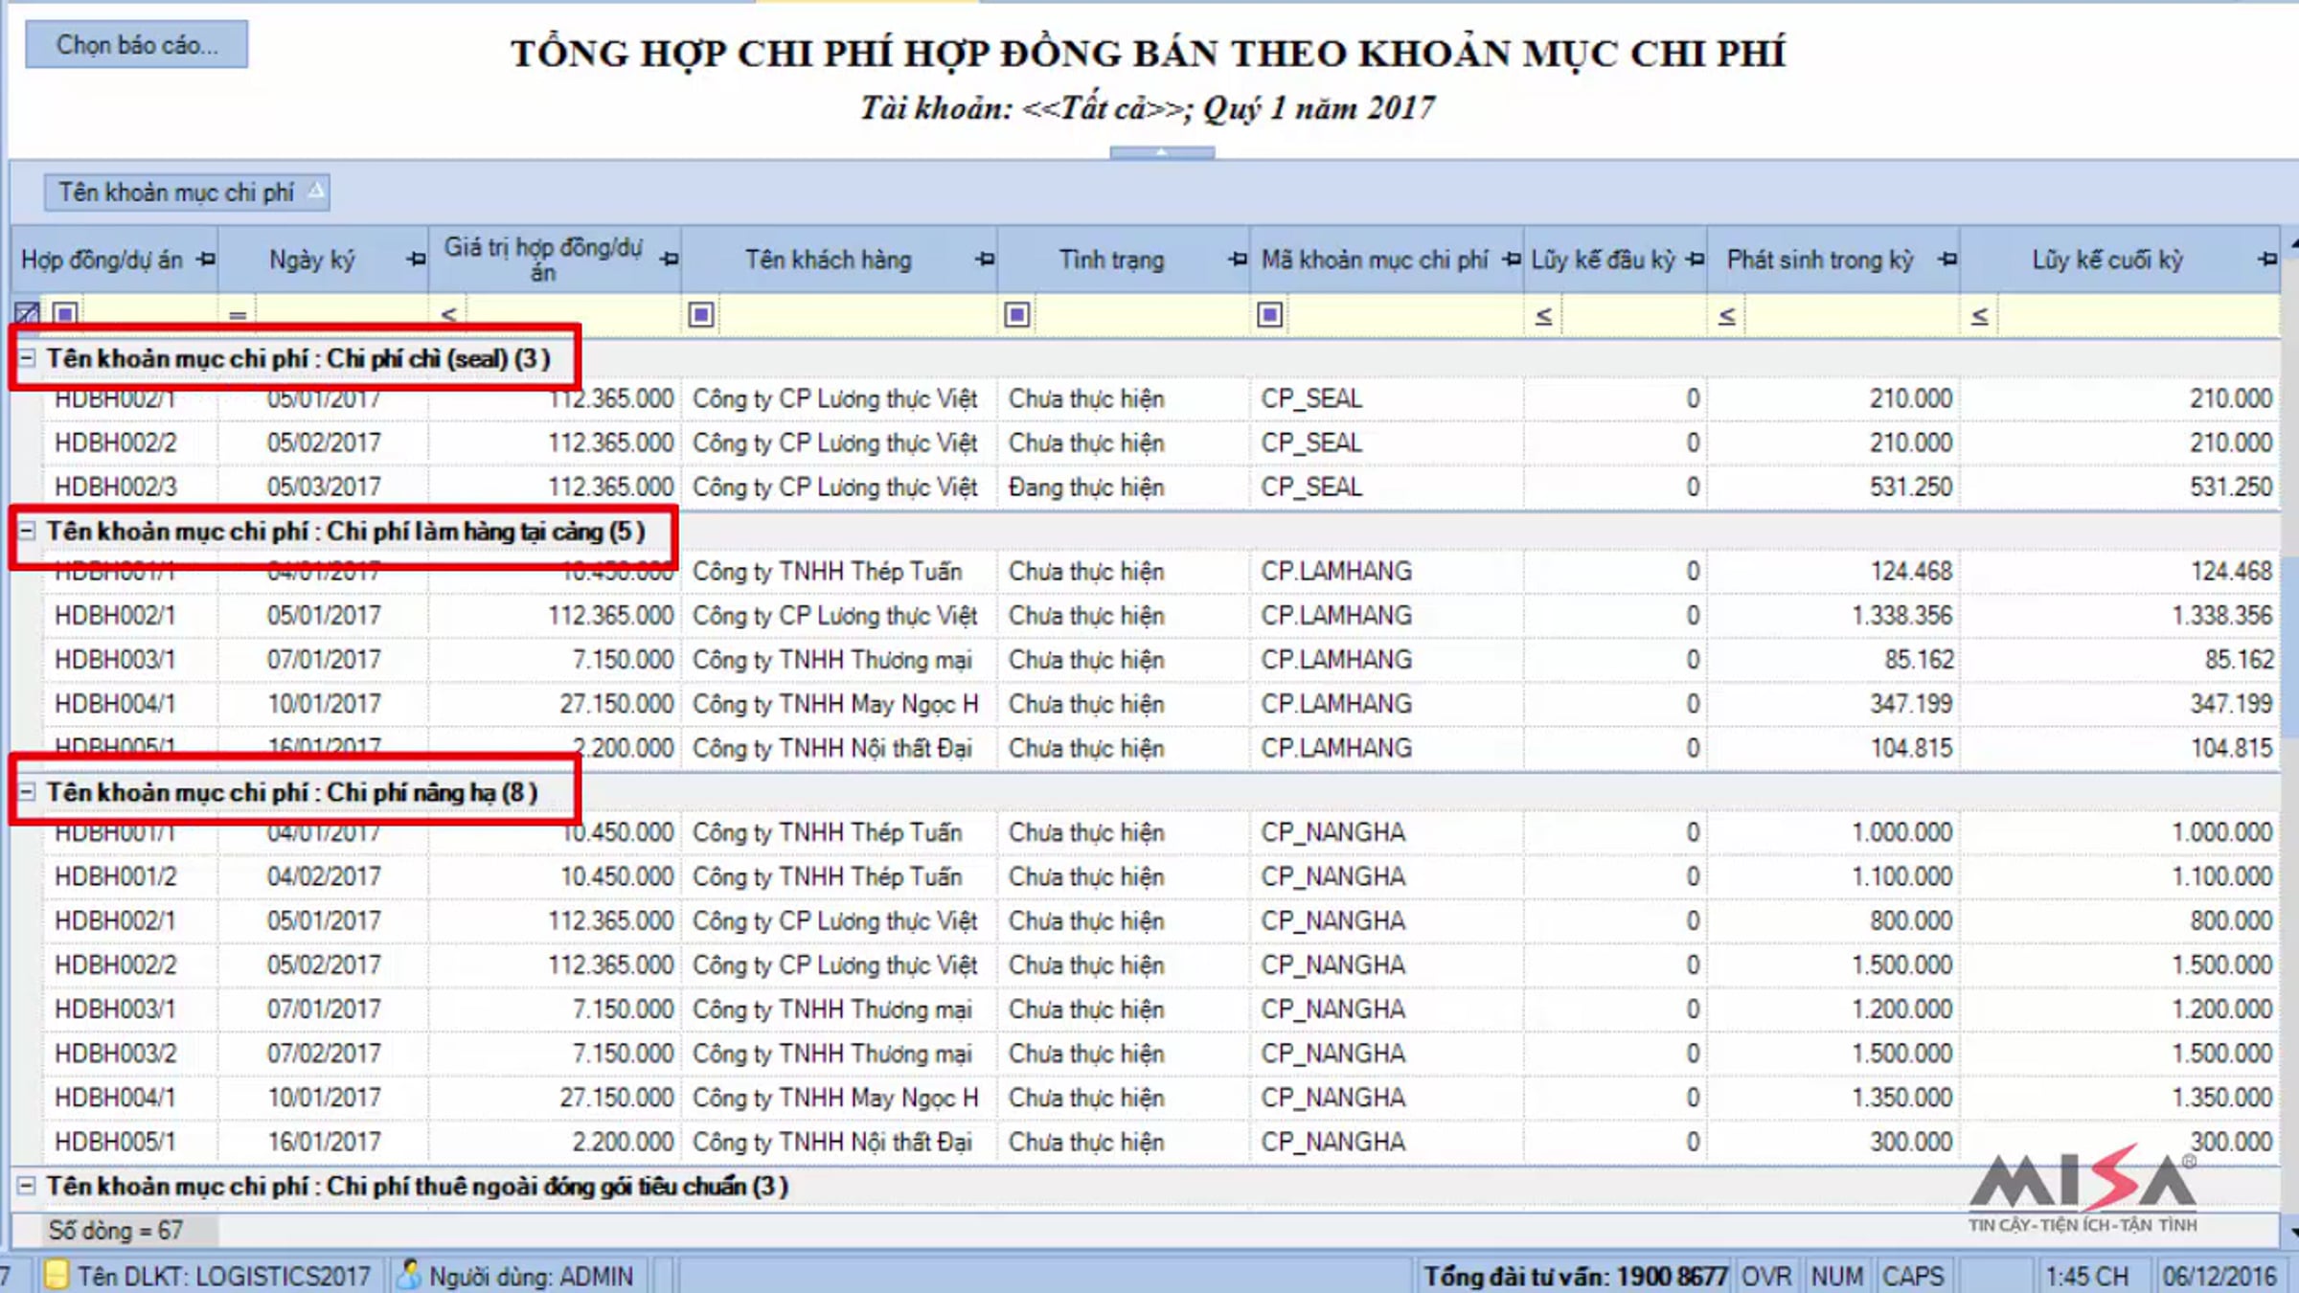2299x1293 pixels.
Task: Click CP_SEAL code in HDBH002/2 row
Action: pos(1311,443)
